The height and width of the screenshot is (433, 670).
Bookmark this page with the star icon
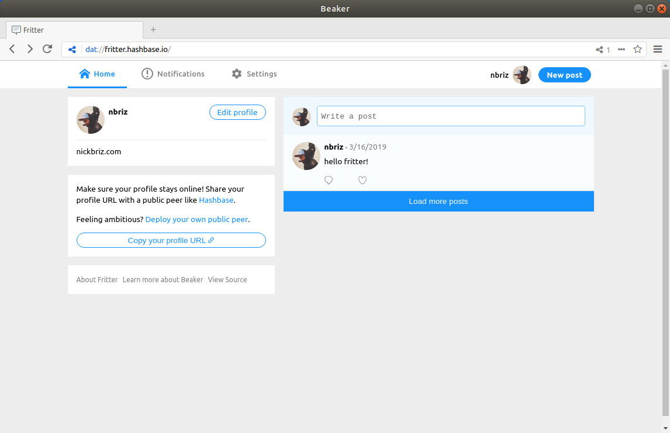[637, 49]
